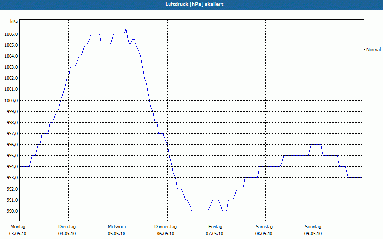This screenshot has width=383, height=239.
Task: Select the 993,0 y-axis value
Action: [x=12, y=178]
